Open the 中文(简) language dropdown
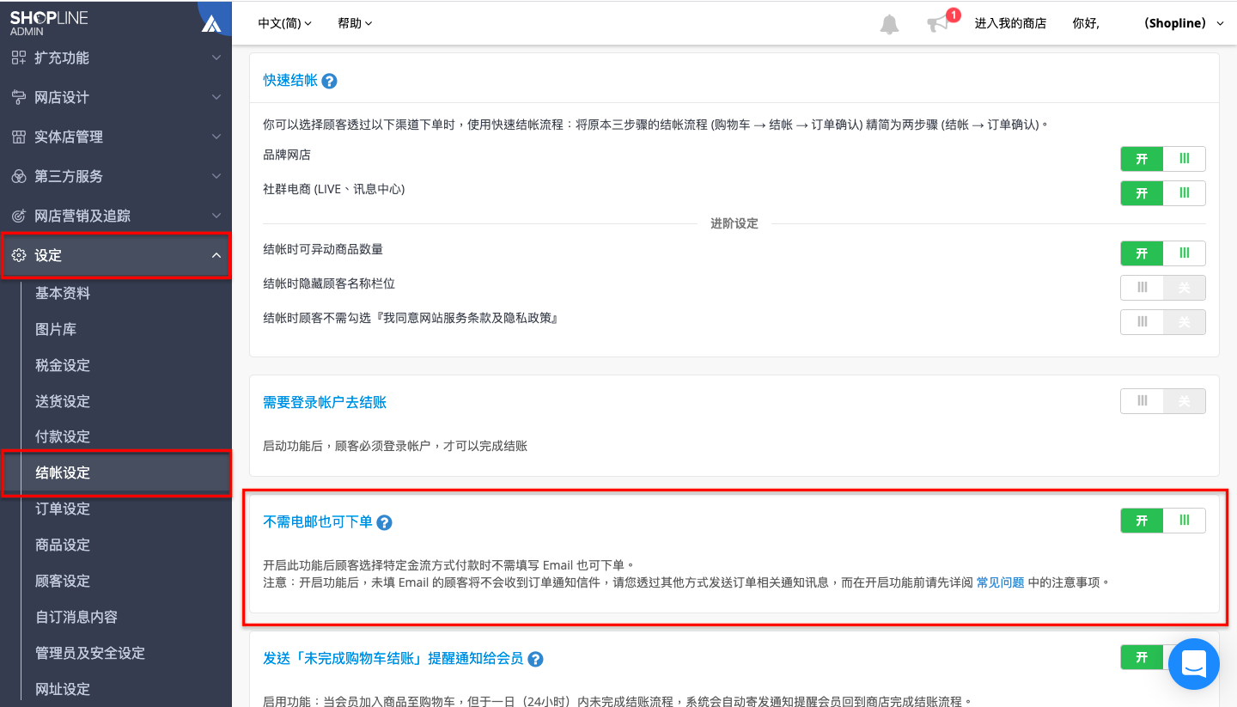The width and height of the screenshot is (1237, 707). (284, 23)
